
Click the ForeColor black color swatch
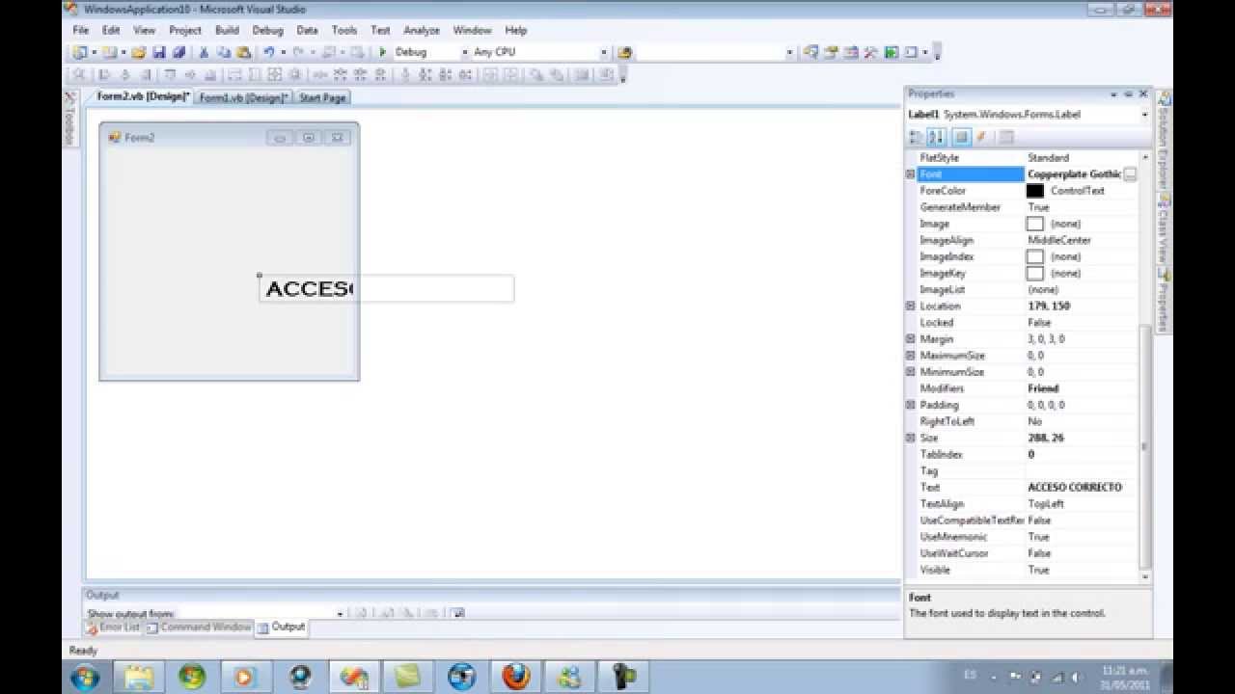1035,191
